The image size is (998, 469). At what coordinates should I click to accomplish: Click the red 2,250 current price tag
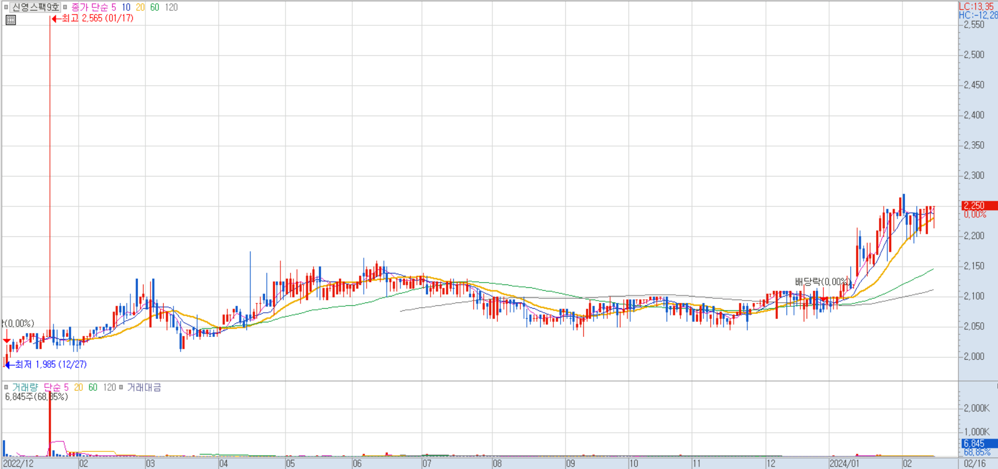tap(979, 205)
